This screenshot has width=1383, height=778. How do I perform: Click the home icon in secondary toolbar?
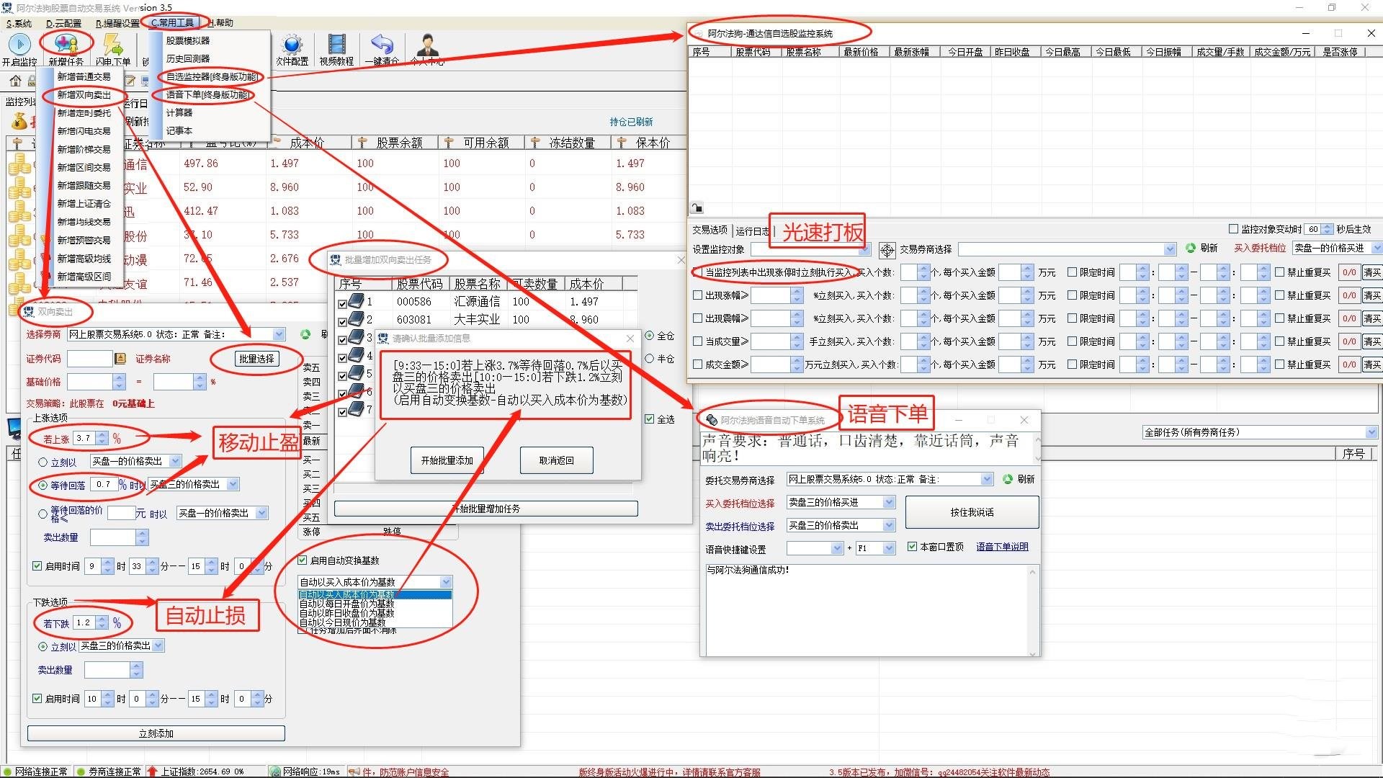pos(15,81)
